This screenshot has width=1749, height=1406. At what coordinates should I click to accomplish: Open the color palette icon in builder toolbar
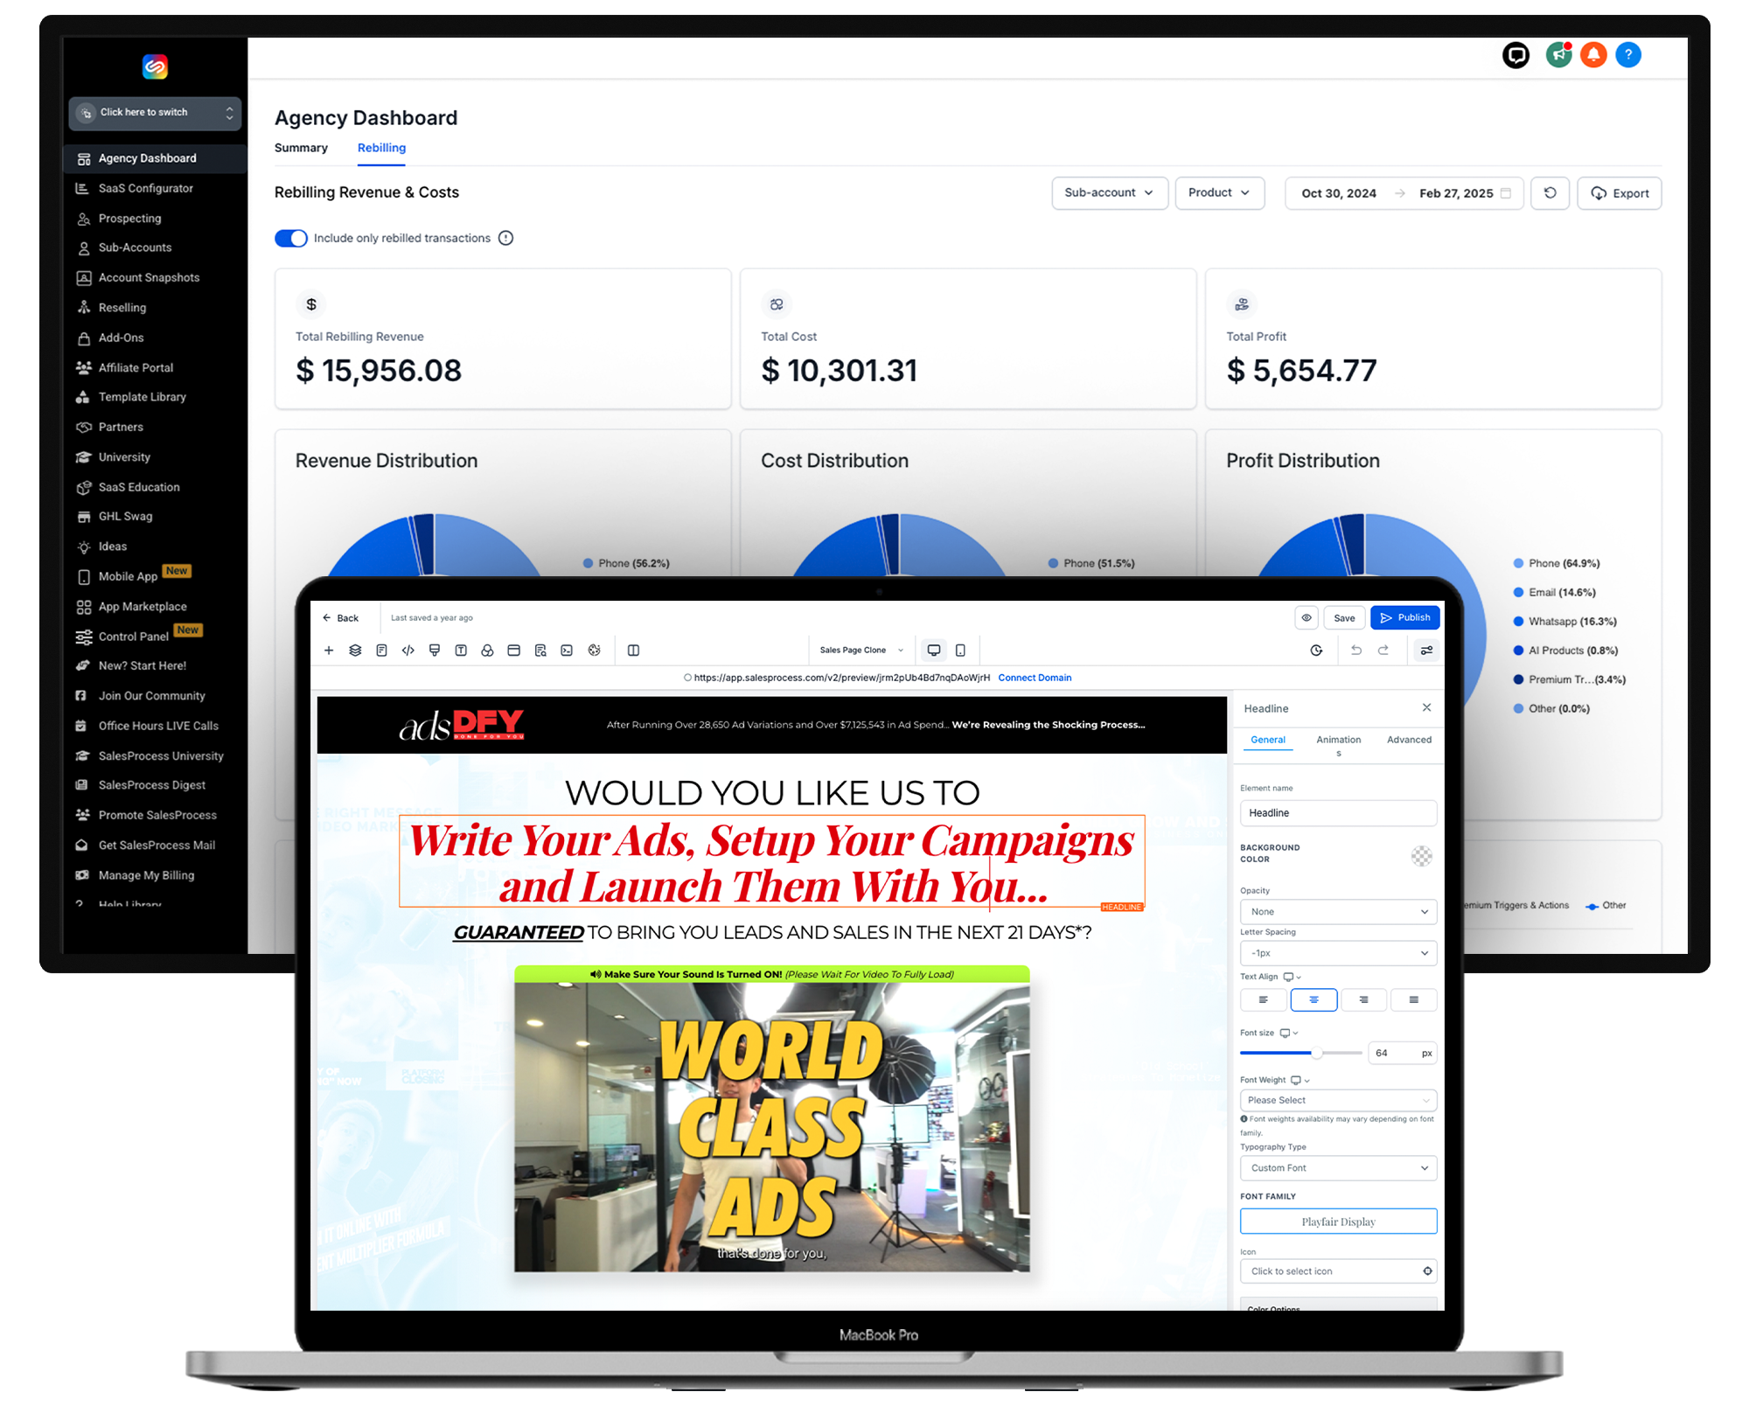click(595, 651)
